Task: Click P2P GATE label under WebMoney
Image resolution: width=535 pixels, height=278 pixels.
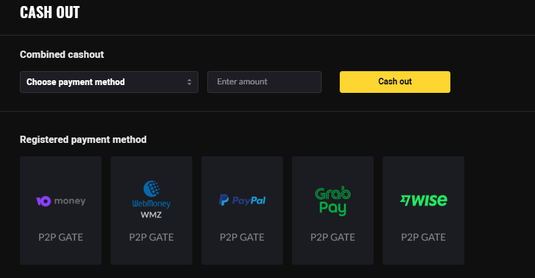Action: tap(151, 237)
